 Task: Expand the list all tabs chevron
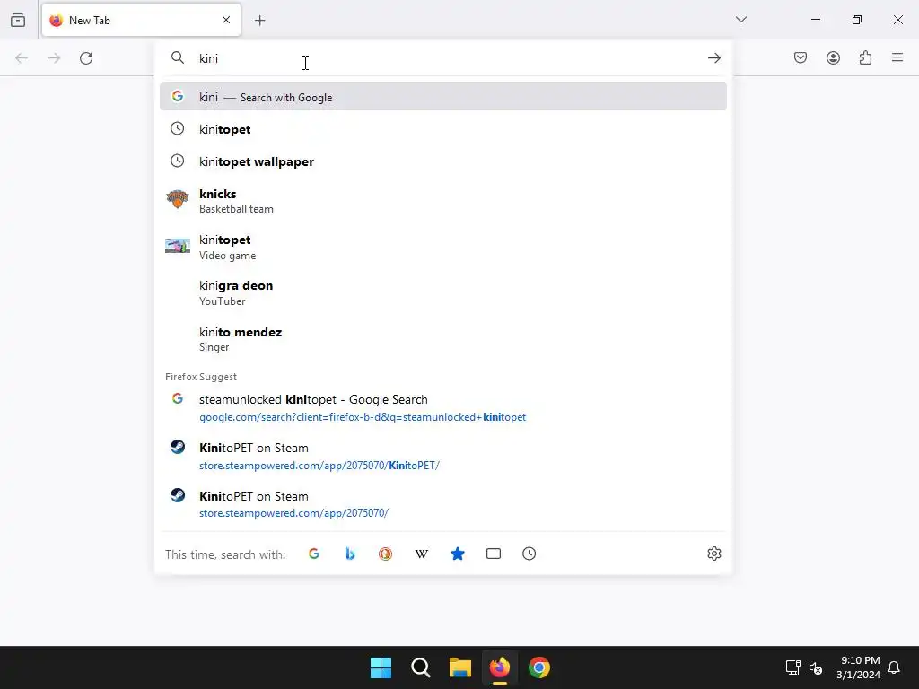point(741,20)
